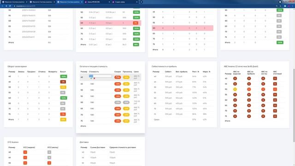
Task: Click the green Выкуп badge for size 40
Action: (64, 77)
